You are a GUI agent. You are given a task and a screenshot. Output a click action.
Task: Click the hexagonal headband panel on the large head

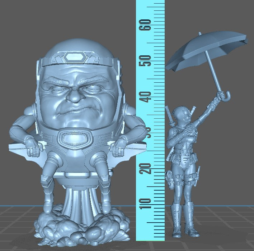pyautogui.click(x=76, y=58)
